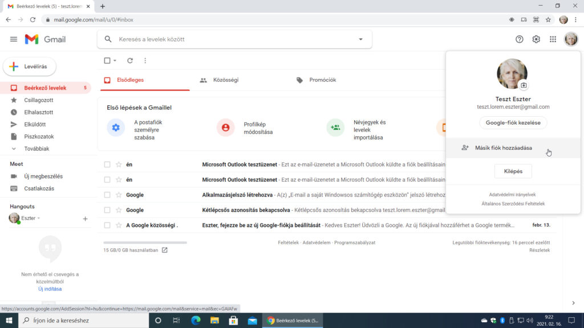Click Google-fiók kezelése button
The width and height of the screenshot is (584, 328).
(513, 123)
